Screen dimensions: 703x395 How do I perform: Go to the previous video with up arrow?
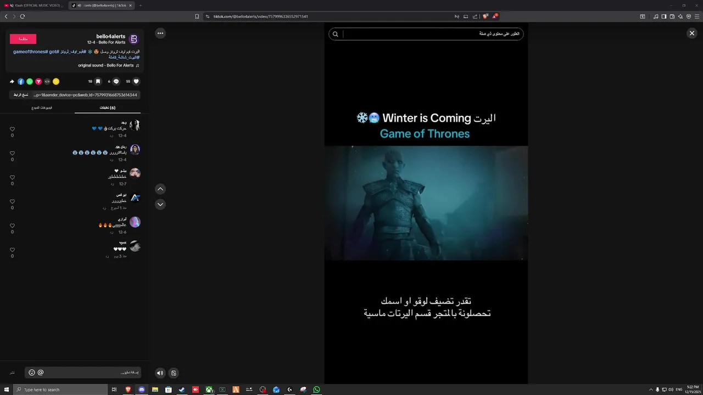(160, 189)
